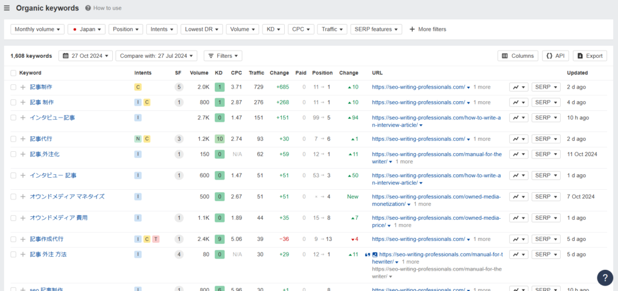Sort by Traffic column header
This screenshot has height=291, width=618.
256,73
